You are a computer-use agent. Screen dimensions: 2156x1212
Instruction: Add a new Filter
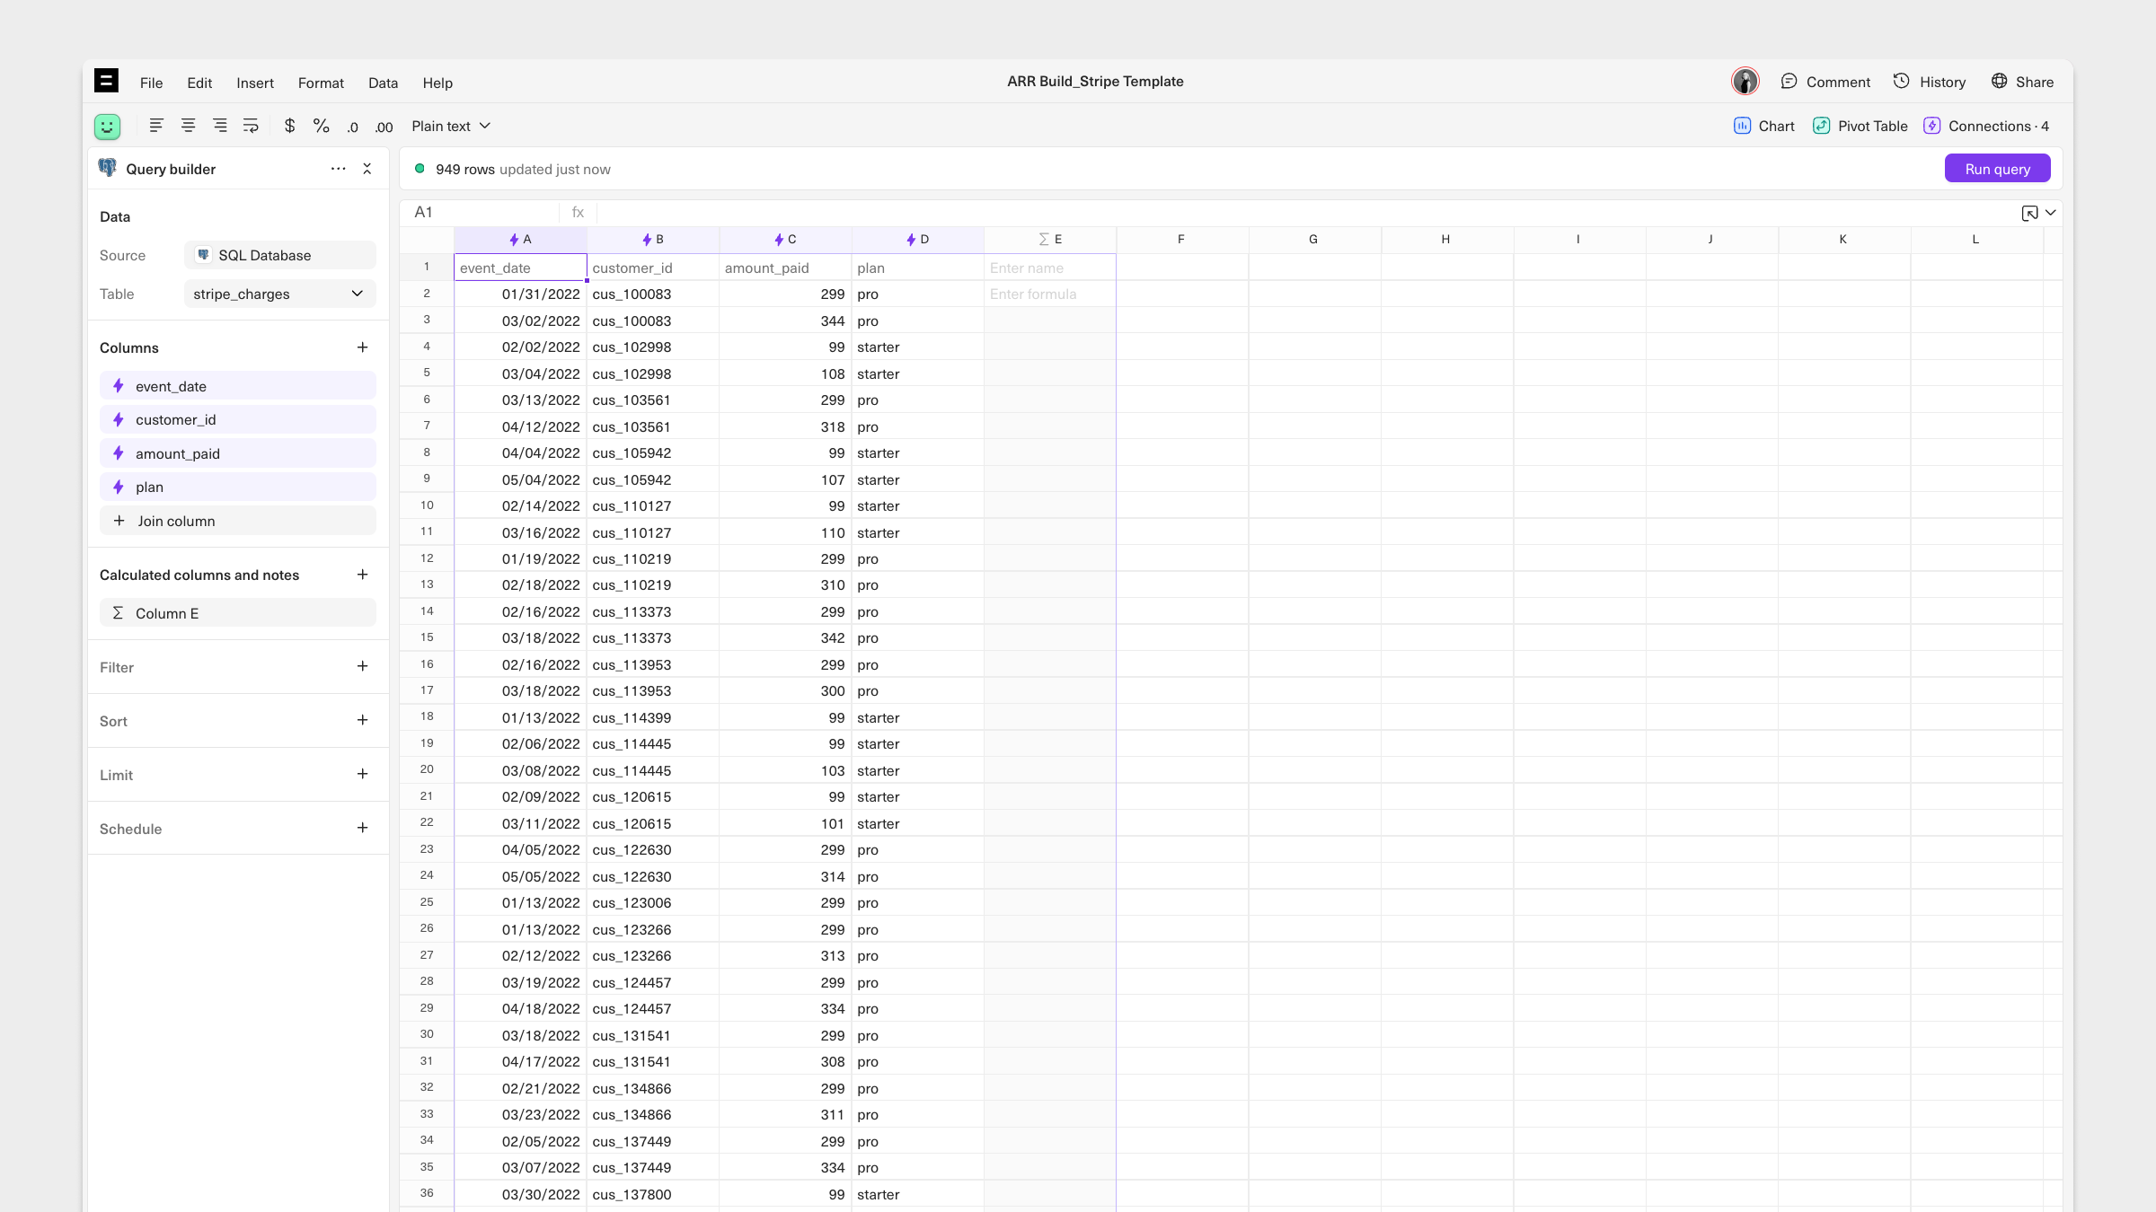coord(362,666)
